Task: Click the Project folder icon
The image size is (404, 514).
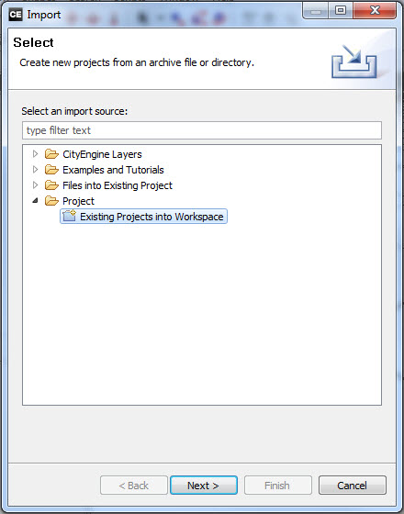Action: click(51, 201)
